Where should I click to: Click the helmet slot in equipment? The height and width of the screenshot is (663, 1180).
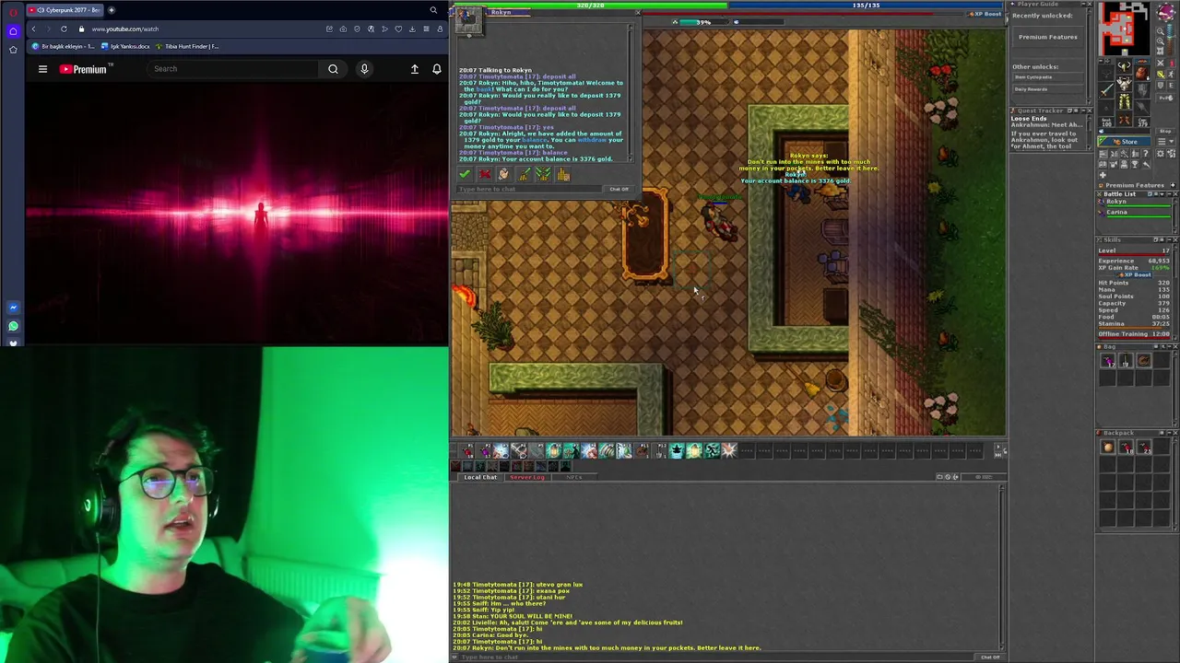tap(1124, 68)
